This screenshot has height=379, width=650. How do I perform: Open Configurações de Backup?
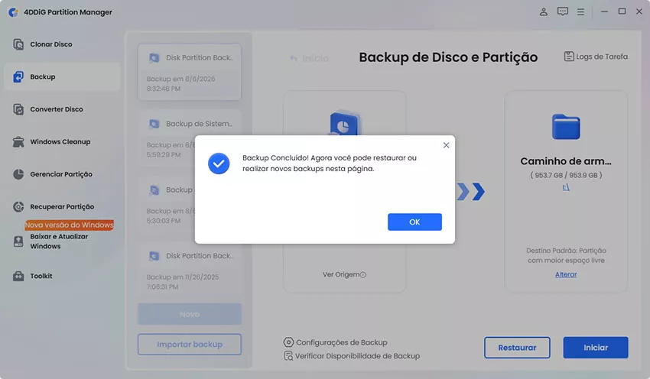click(336, 342)
